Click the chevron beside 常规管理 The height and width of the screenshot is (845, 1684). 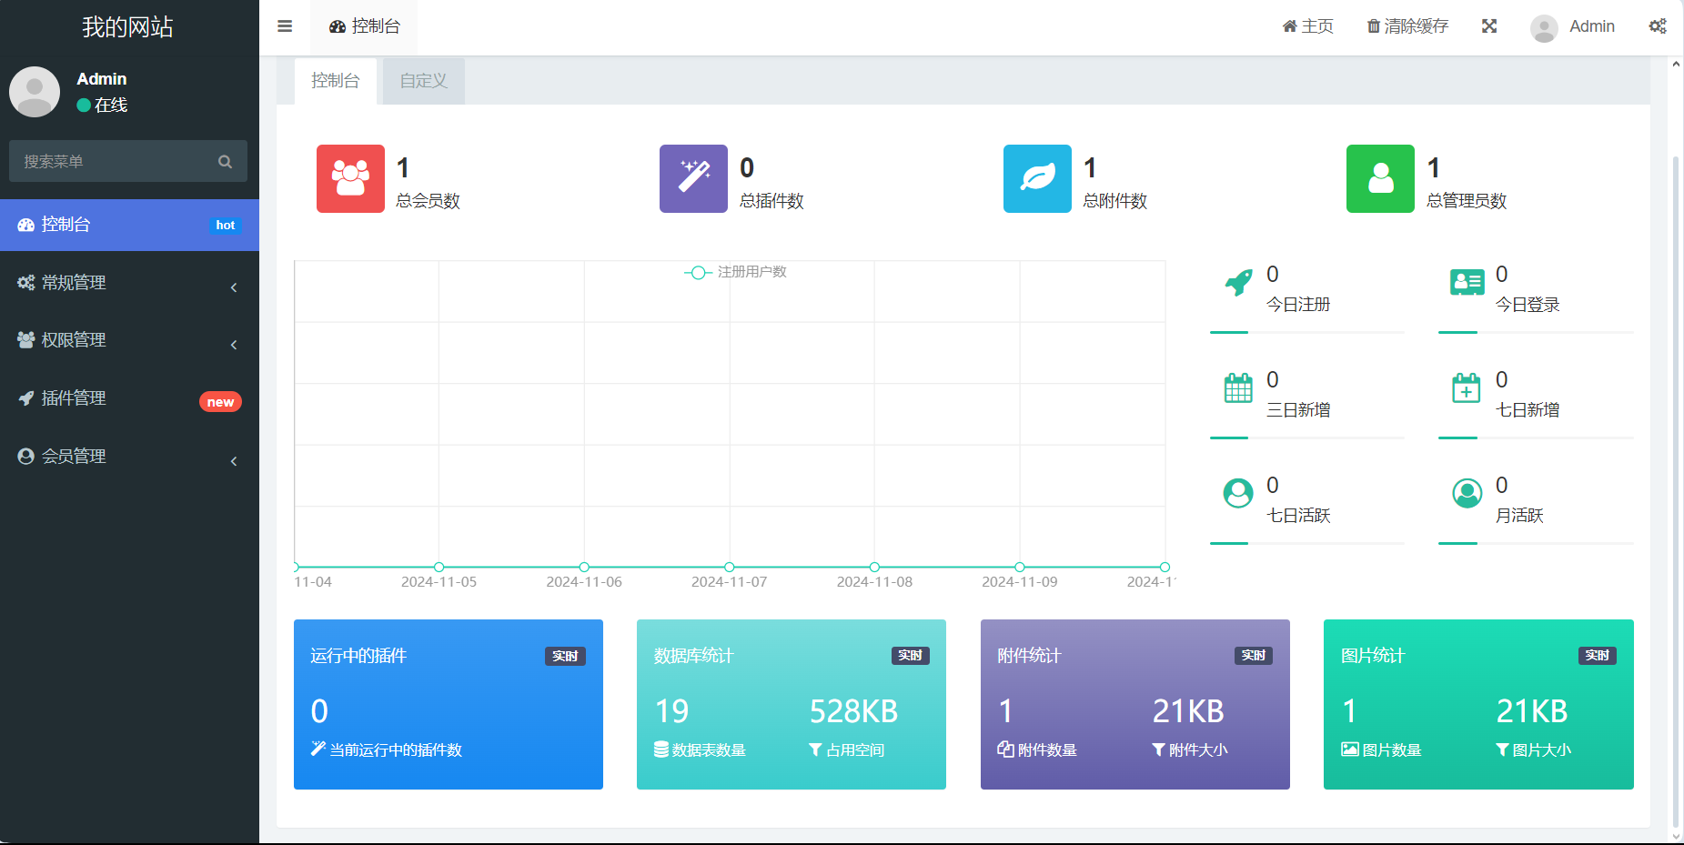pos(234,287)
